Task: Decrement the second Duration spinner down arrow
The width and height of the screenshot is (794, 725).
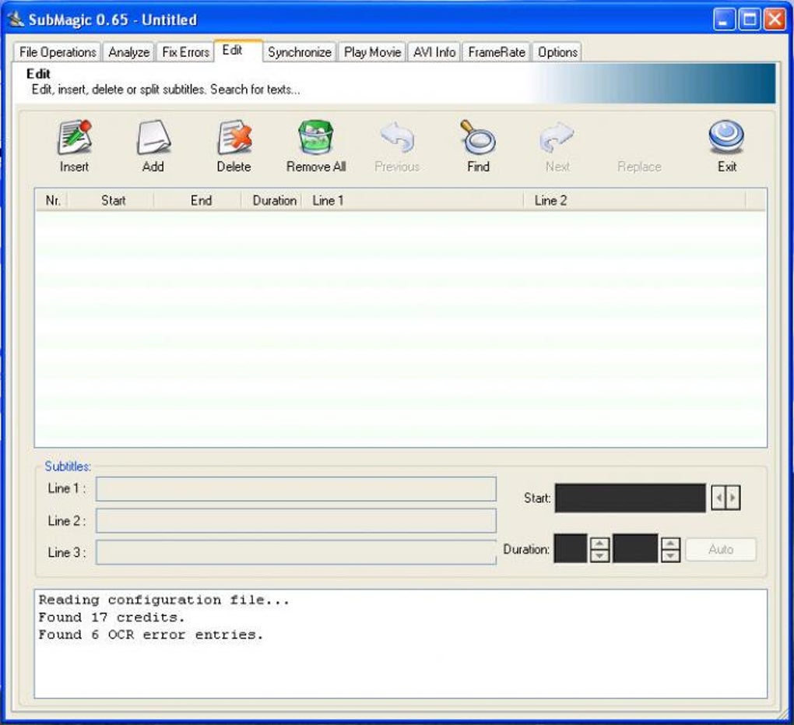Action: (670, 556)
